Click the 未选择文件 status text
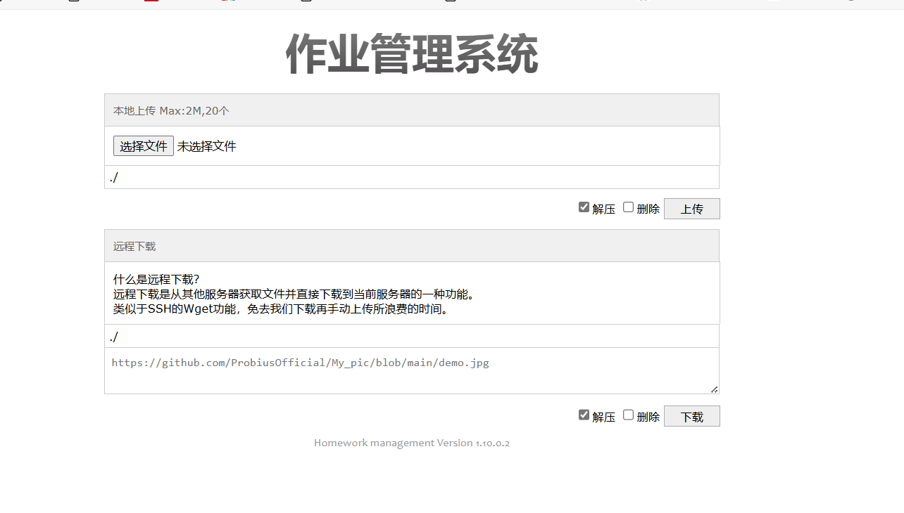Screen dimensions: 904x513 (207, 146)
